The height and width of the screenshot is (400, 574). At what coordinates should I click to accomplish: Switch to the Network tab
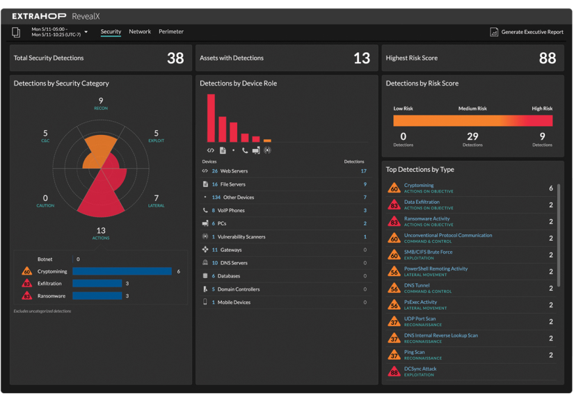(x=140, y=31)
